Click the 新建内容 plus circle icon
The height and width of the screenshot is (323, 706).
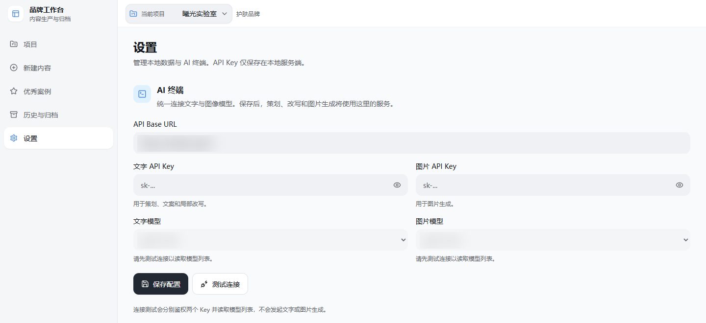point(14,68)
